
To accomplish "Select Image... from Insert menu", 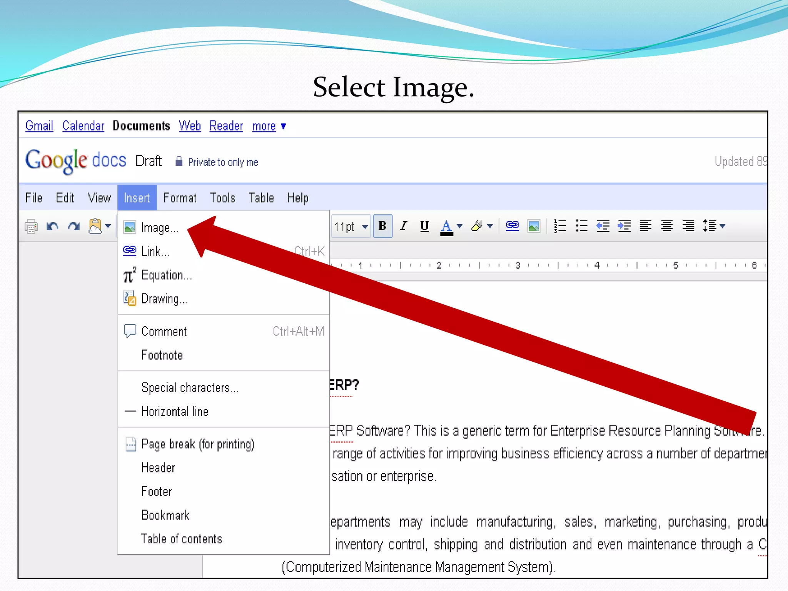I will pyautogui.click(x=224, y=228).
